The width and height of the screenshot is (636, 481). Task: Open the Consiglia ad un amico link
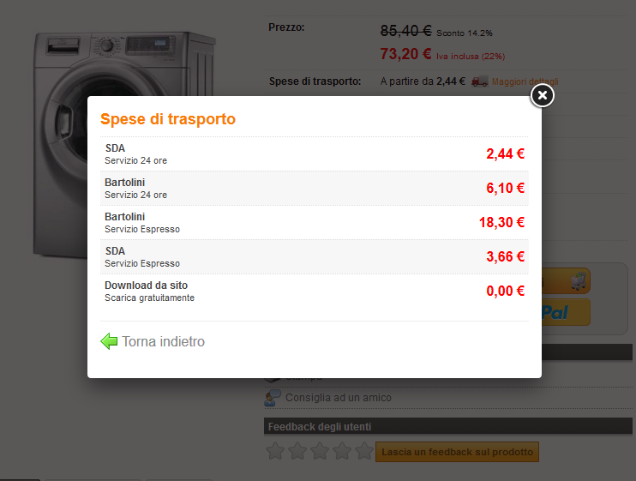338,398
